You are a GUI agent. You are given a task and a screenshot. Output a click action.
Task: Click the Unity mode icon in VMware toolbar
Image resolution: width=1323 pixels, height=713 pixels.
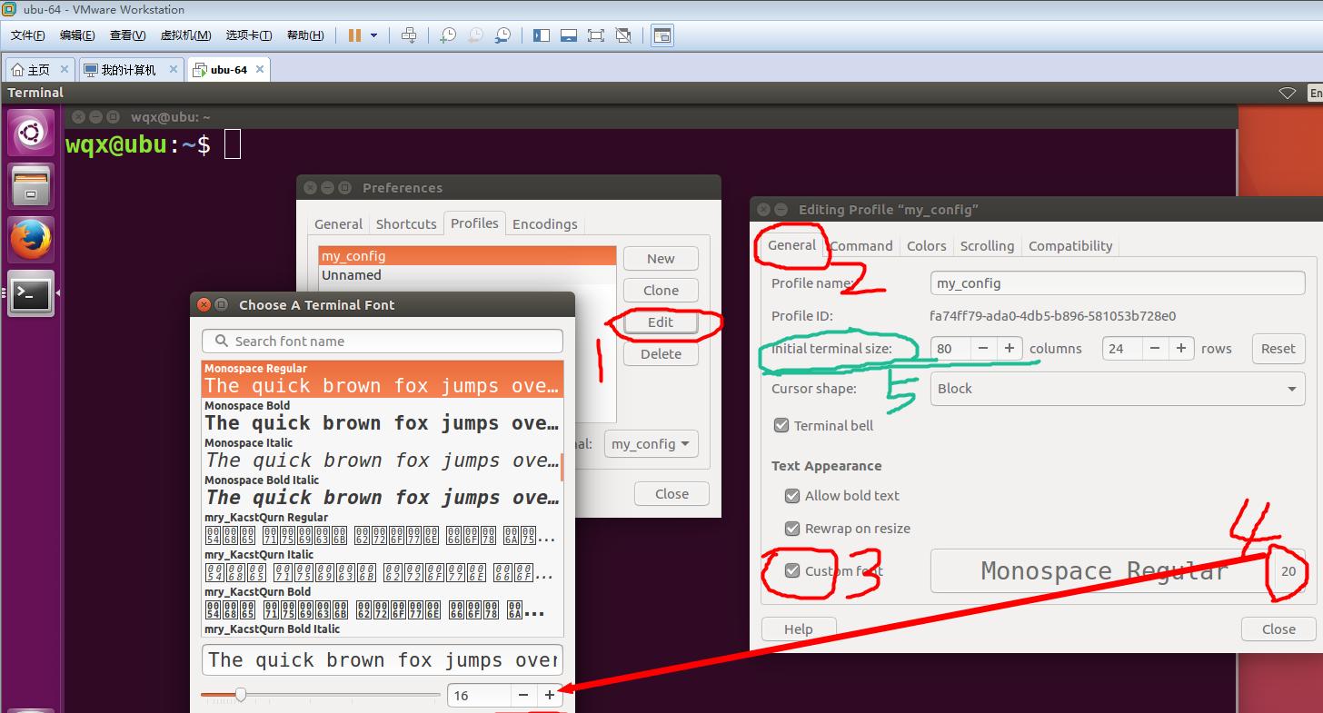click(x=623, y=35)
